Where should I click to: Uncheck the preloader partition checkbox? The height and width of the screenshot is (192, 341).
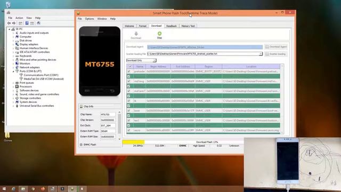pos(129,71)
